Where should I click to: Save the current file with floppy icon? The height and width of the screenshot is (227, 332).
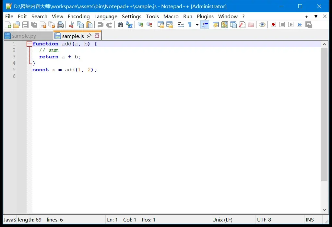pos(25,25)
